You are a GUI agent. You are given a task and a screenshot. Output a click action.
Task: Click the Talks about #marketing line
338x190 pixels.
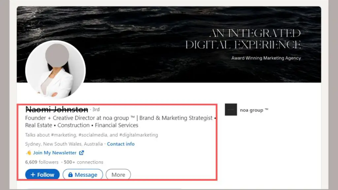click(x=92, y=135)
